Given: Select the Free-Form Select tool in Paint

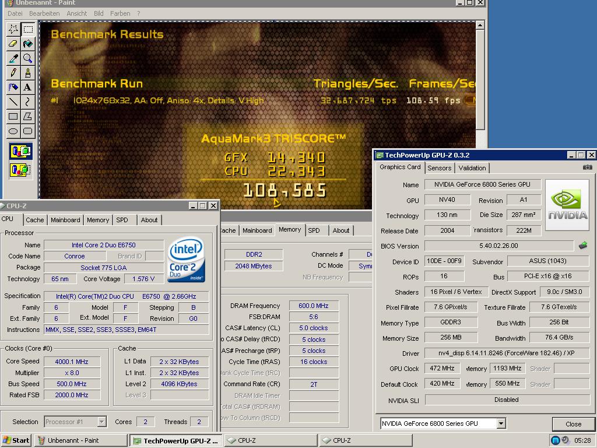Looking at the screenshot, I should tap(13, 29).
